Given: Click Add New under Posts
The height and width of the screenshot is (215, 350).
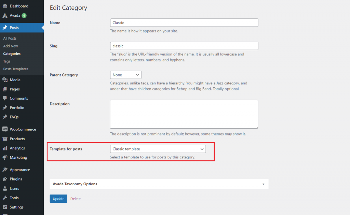Looking at the screenshot, I should point(11,46).
